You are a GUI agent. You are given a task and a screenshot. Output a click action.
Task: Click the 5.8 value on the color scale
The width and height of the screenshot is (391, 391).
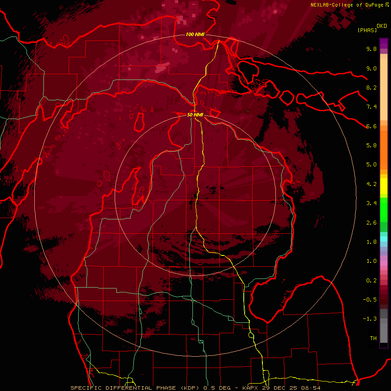pos(371,146)
